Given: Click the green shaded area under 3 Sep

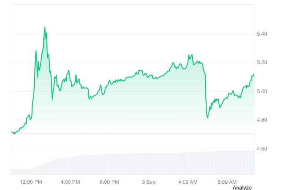Looking at the screenshot, I should [x=149, y=107].
